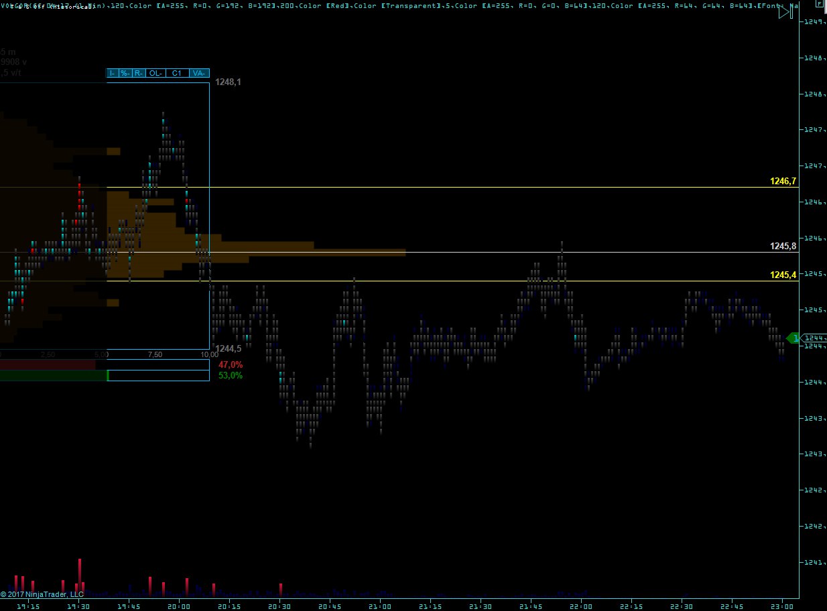This screenshot has width=827, height=611.
Task: Click the green 53,0% buy bar
Action: click(54, 376)
